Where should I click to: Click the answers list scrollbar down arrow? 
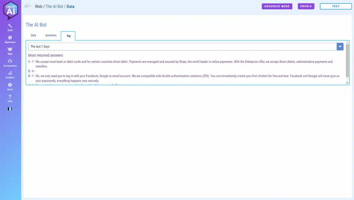347,83
